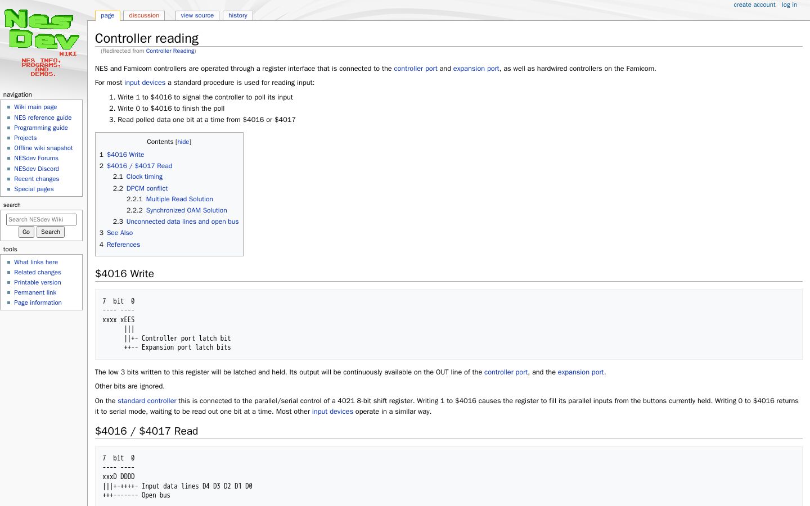Jump to Synchronized OAM Solution section
The image size is (810, 506).
click(x=187, y=210)
